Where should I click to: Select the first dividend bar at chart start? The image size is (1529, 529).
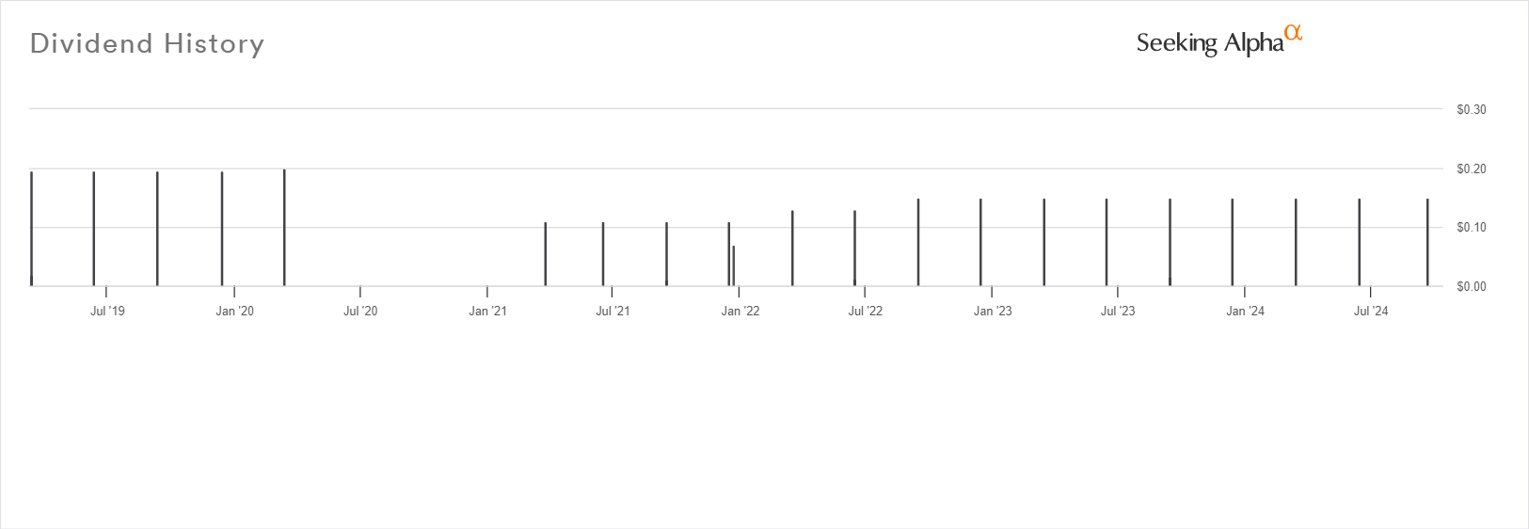(31, 229)
